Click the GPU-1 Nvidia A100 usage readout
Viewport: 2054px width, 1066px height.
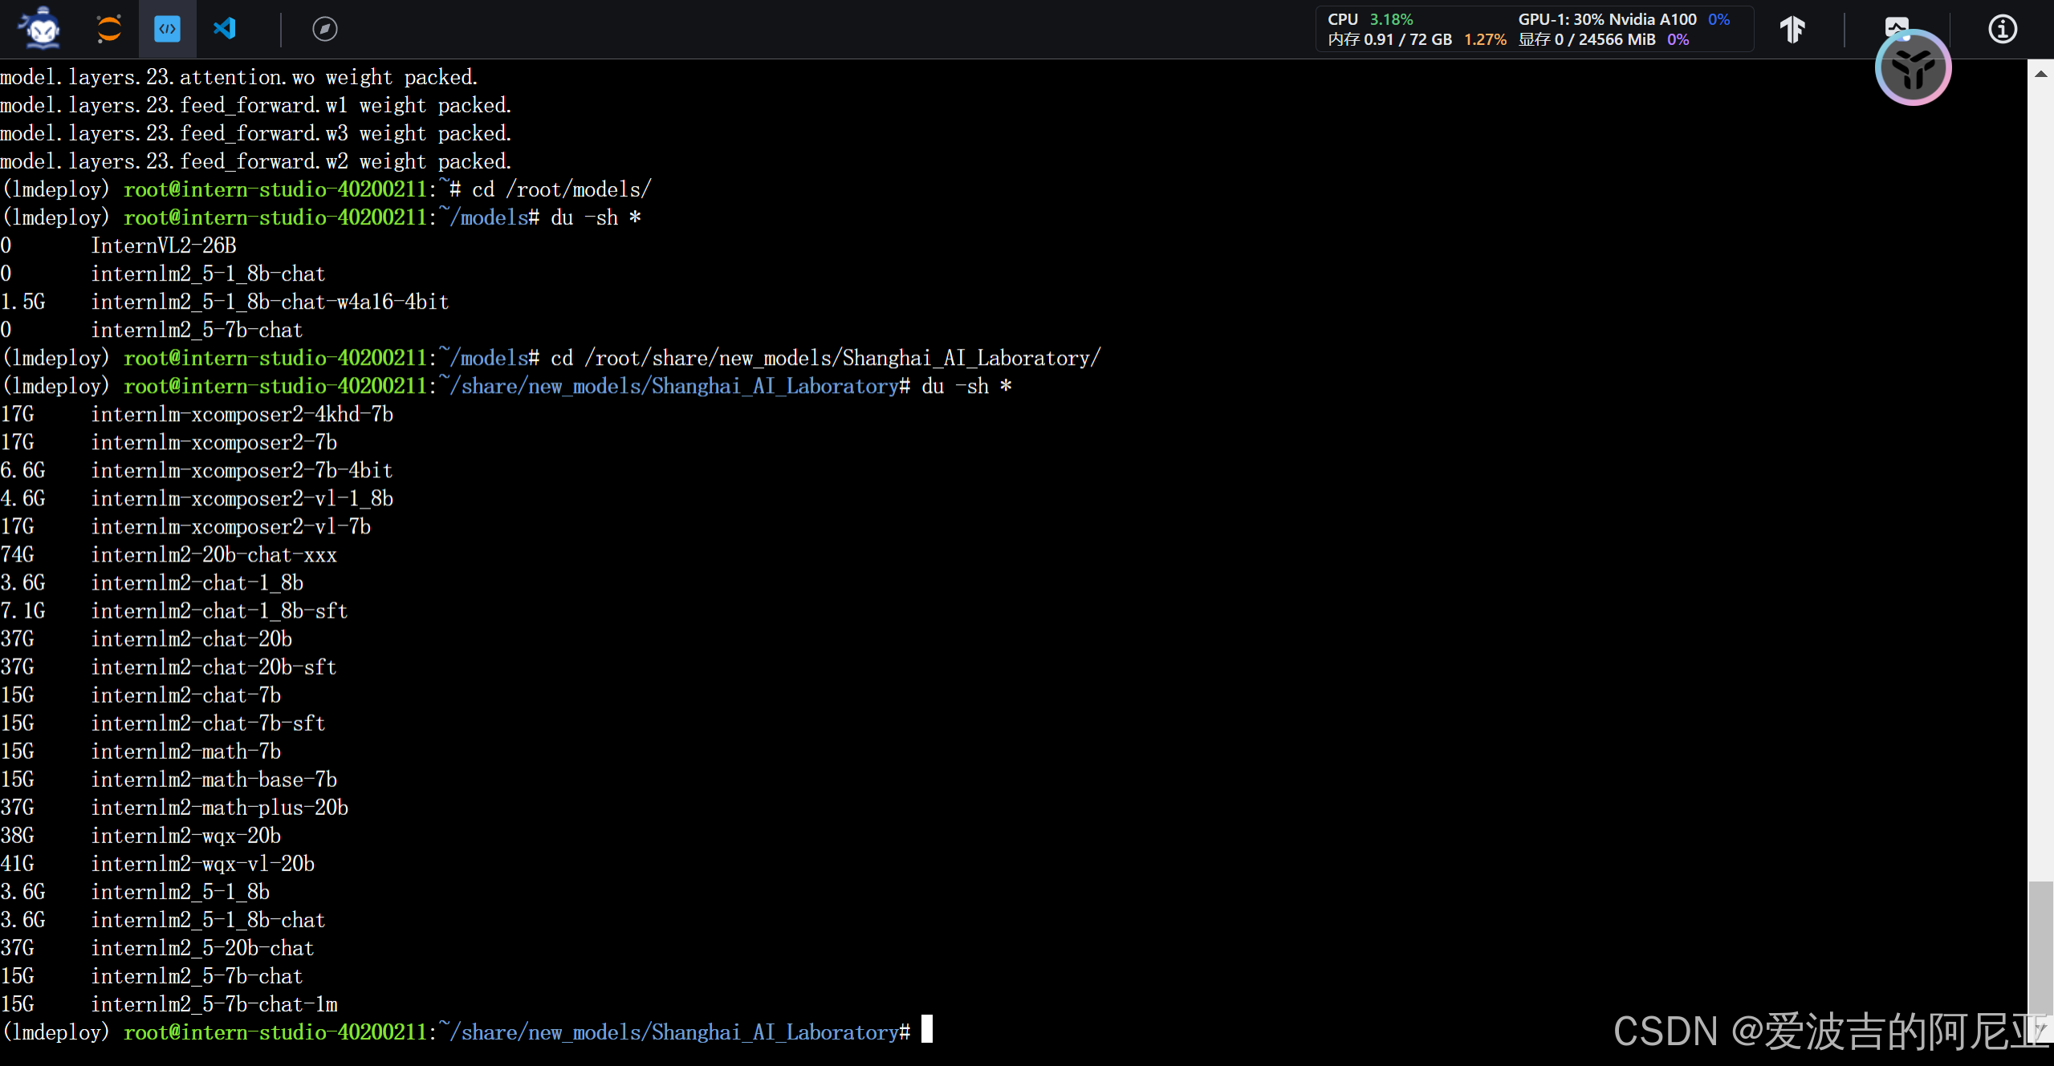click(1607, 19)
